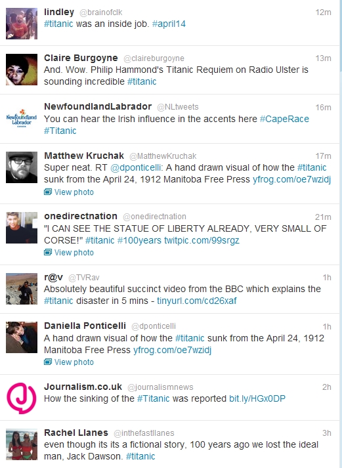
Task: Click the photo icon in Daniella Ponticelli's tweet
Action: pos(48,362)
